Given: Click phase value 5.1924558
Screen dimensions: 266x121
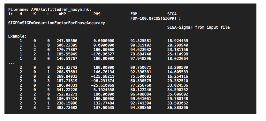Looking at the screenshot, I should coord(104,90).
